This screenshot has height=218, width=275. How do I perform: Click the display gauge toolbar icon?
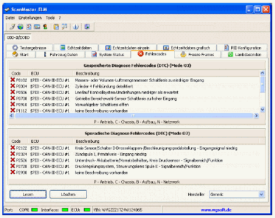pos(37,27)
